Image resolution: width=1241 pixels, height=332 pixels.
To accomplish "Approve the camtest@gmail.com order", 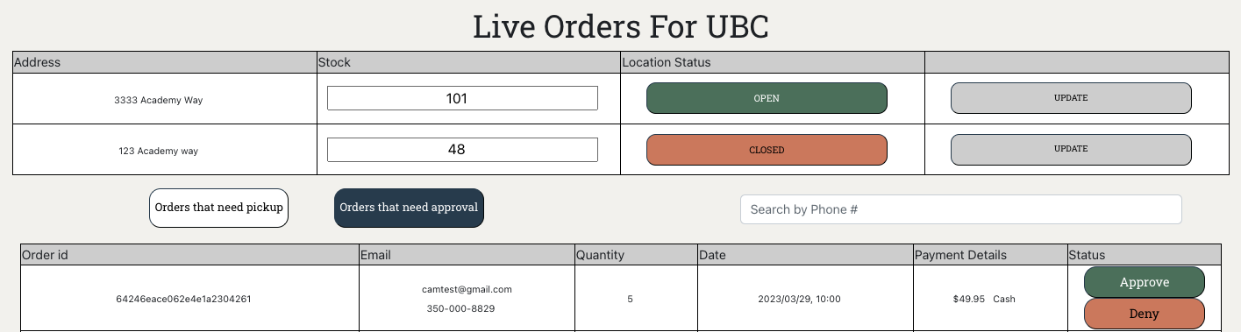I will (1145, 282).
